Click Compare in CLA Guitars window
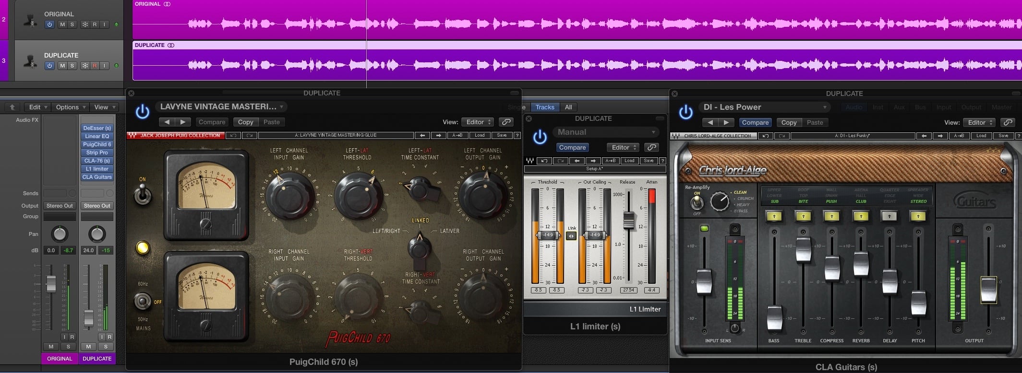The width and height of the screenshot is (1022, 373). coord(755,122)
